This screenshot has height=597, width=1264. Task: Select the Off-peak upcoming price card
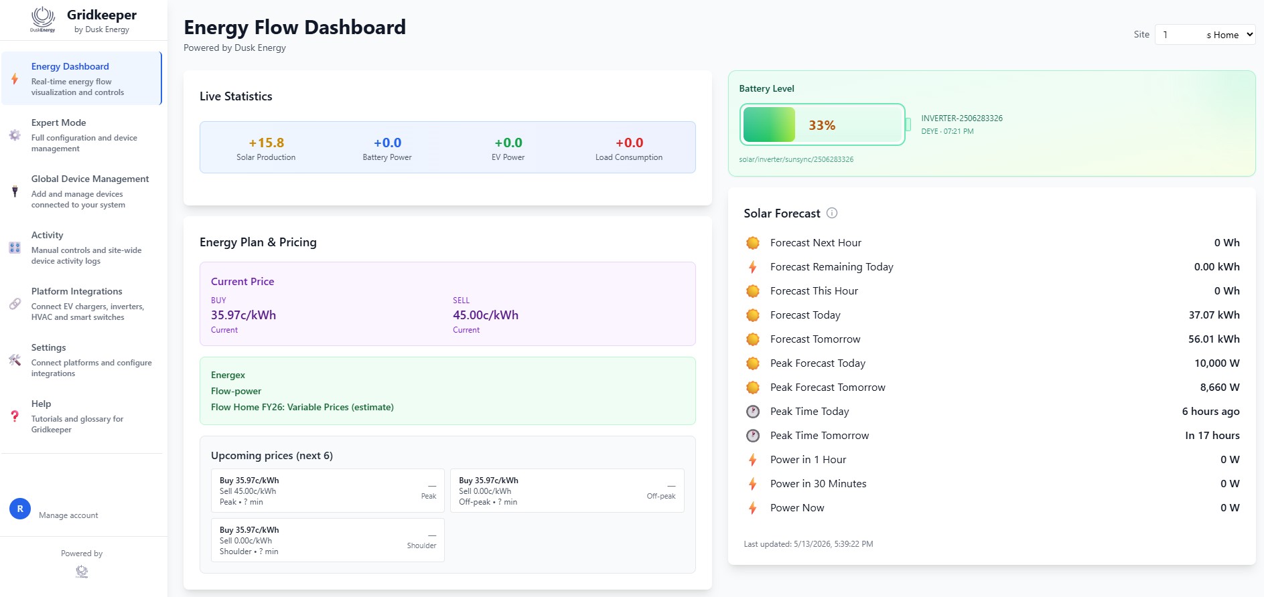pos(567,491)
